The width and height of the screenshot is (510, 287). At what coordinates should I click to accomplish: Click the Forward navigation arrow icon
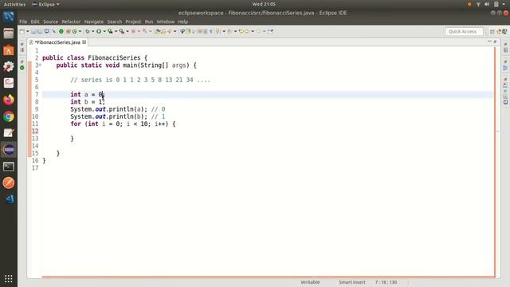[259, 32]
